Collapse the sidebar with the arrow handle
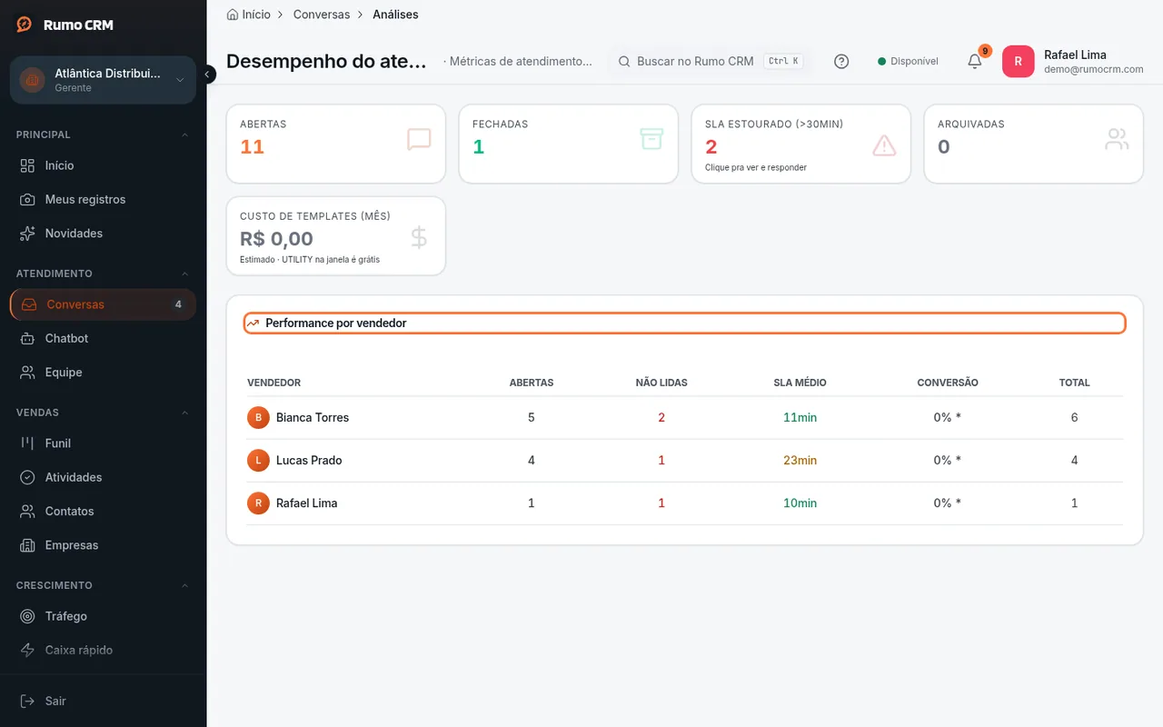Image resolution: width=1163 pixels, height=727 pixels. click(x=208, y=75)
